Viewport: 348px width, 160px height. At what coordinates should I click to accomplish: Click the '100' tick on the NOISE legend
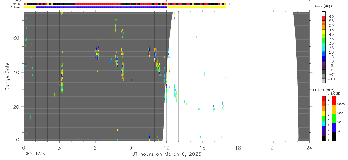coord(339,122)
